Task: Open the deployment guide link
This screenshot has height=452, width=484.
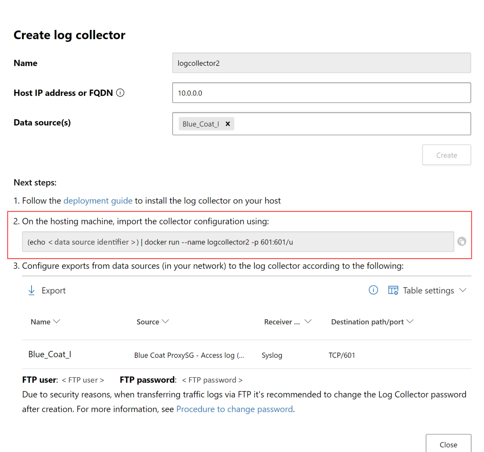Action: click(x=98, y=201)
